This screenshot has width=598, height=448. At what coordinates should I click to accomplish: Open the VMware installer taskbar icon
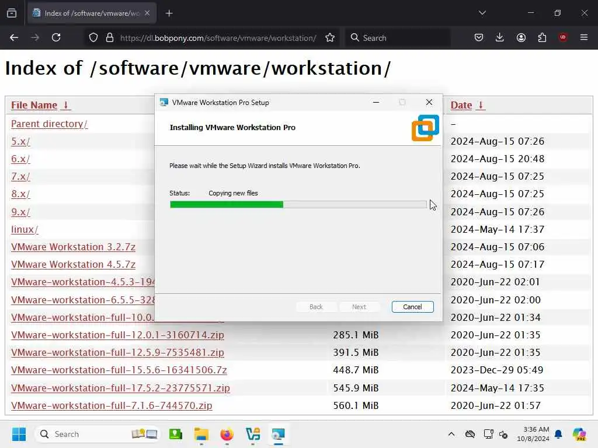coord(278,434)
